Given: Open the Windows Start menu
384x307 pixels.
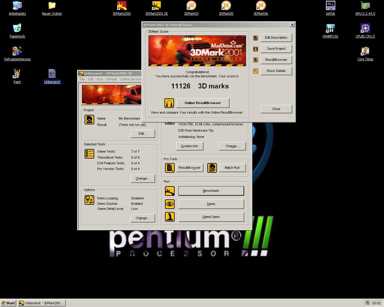Looking at the screenshot, I should tap(8, 303).
